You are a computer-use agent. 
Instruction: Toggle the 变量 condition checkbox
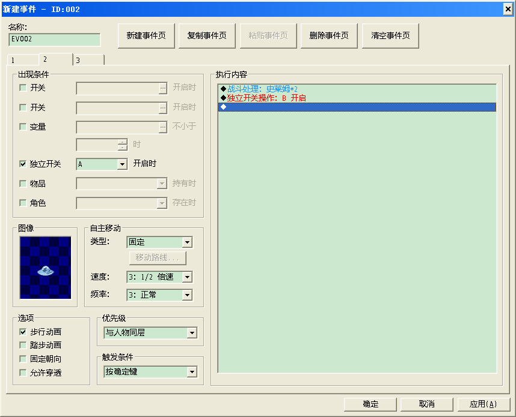pyautogui.click(x=23, y=127)
